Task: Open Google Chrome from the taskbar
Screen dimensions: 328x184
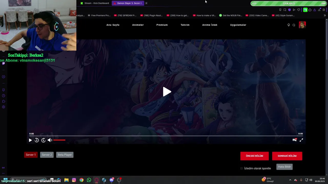Action: click(81, 180)
